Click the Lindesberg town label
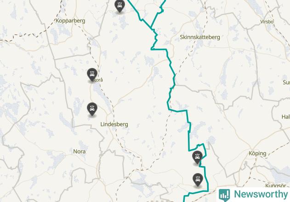 coord(114,124)
